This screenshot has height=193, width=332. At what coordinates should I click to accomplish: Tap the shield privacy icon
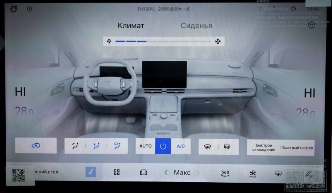pyautogui.click(x=30, y=9)
